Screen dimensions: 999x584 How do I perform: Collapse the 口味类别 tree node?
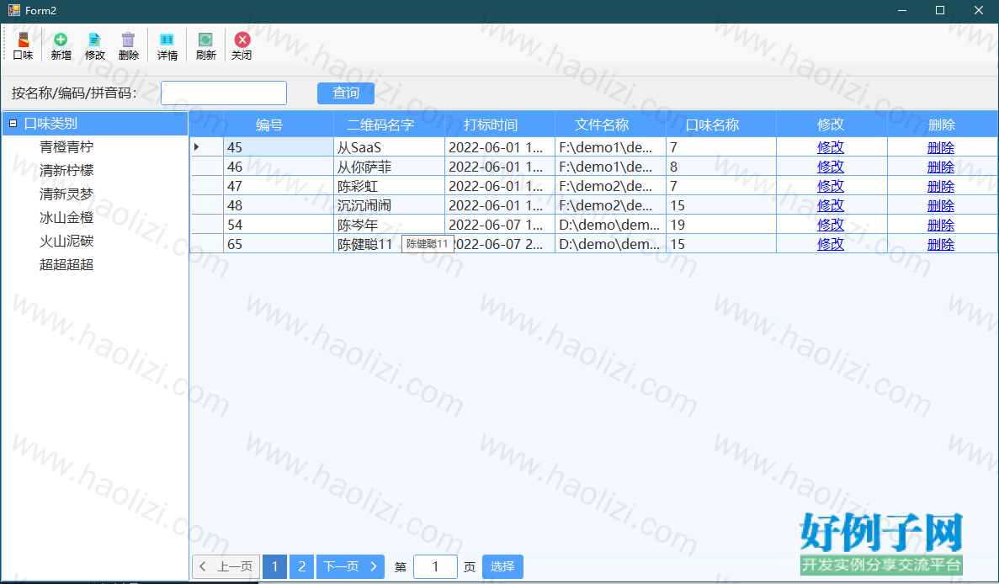[13, 124]
